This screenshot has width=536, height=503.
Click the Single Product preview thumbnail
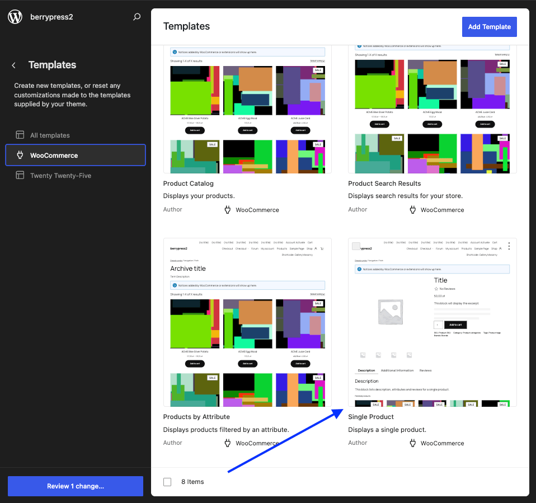432,322
